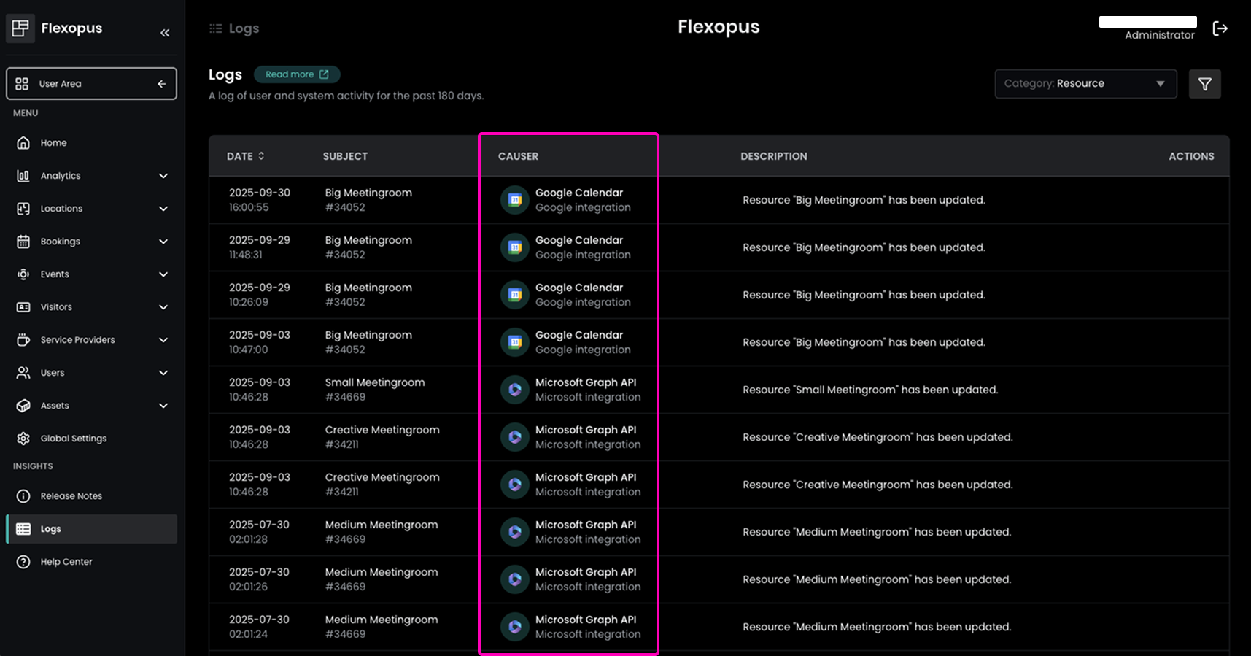Screen dimensions: 1251x656
Task: Collapse sidebar with double chevron icon
Action: tap(165, 33)
